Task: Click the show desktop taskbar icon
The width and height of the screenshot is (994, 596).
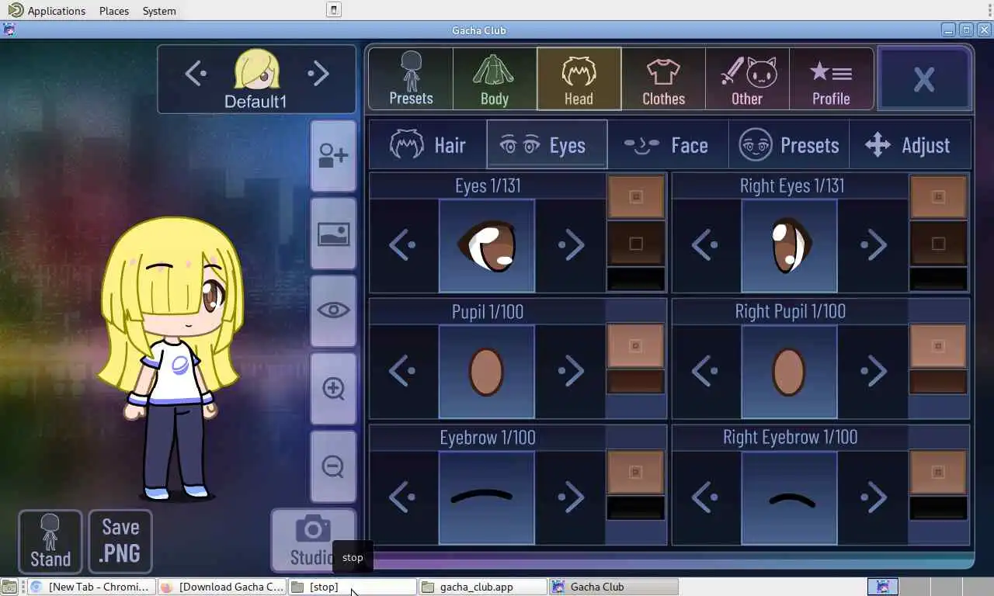Action: tap(9, 587)
